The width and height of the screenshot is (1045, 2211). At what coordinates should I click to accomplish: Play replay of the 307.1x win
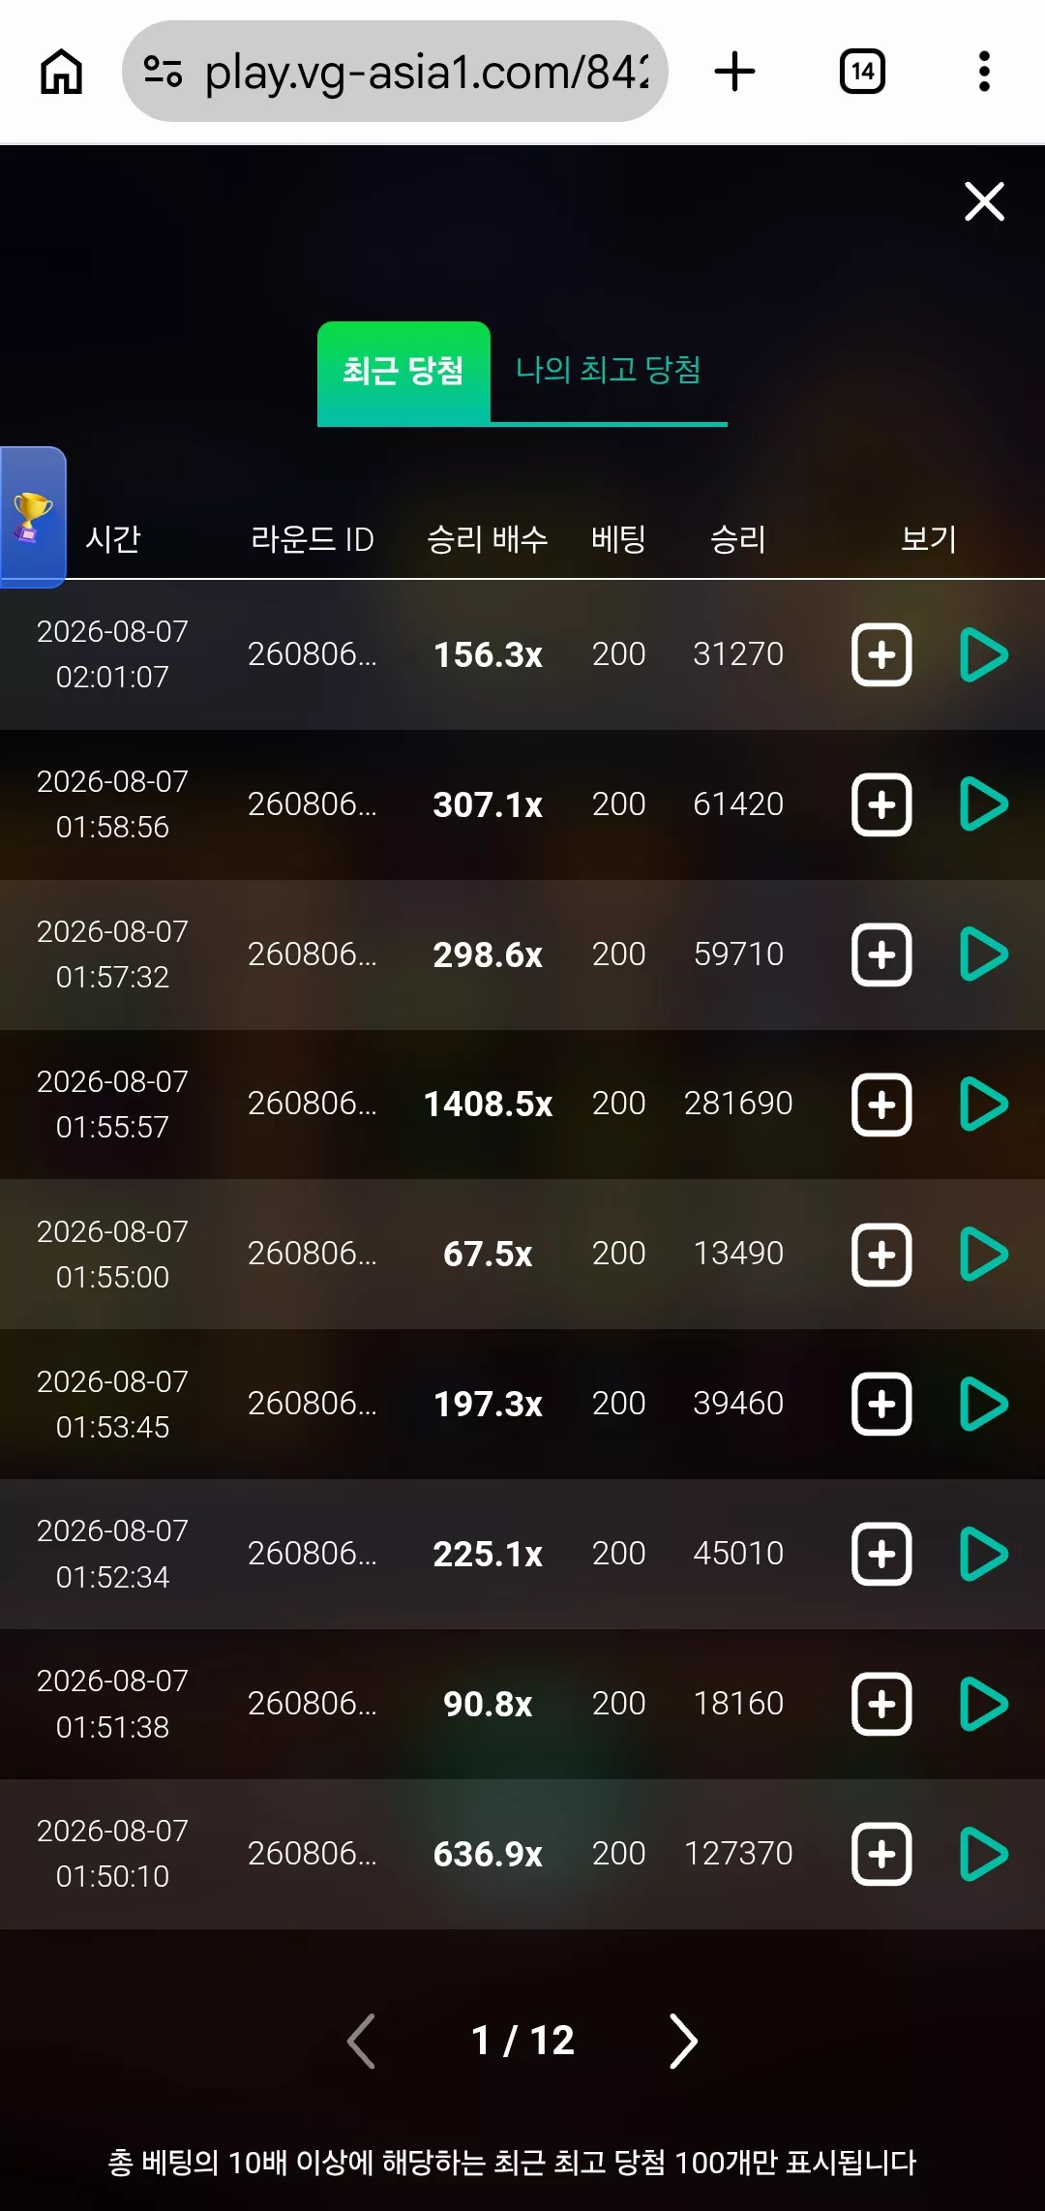pos(984,804)
